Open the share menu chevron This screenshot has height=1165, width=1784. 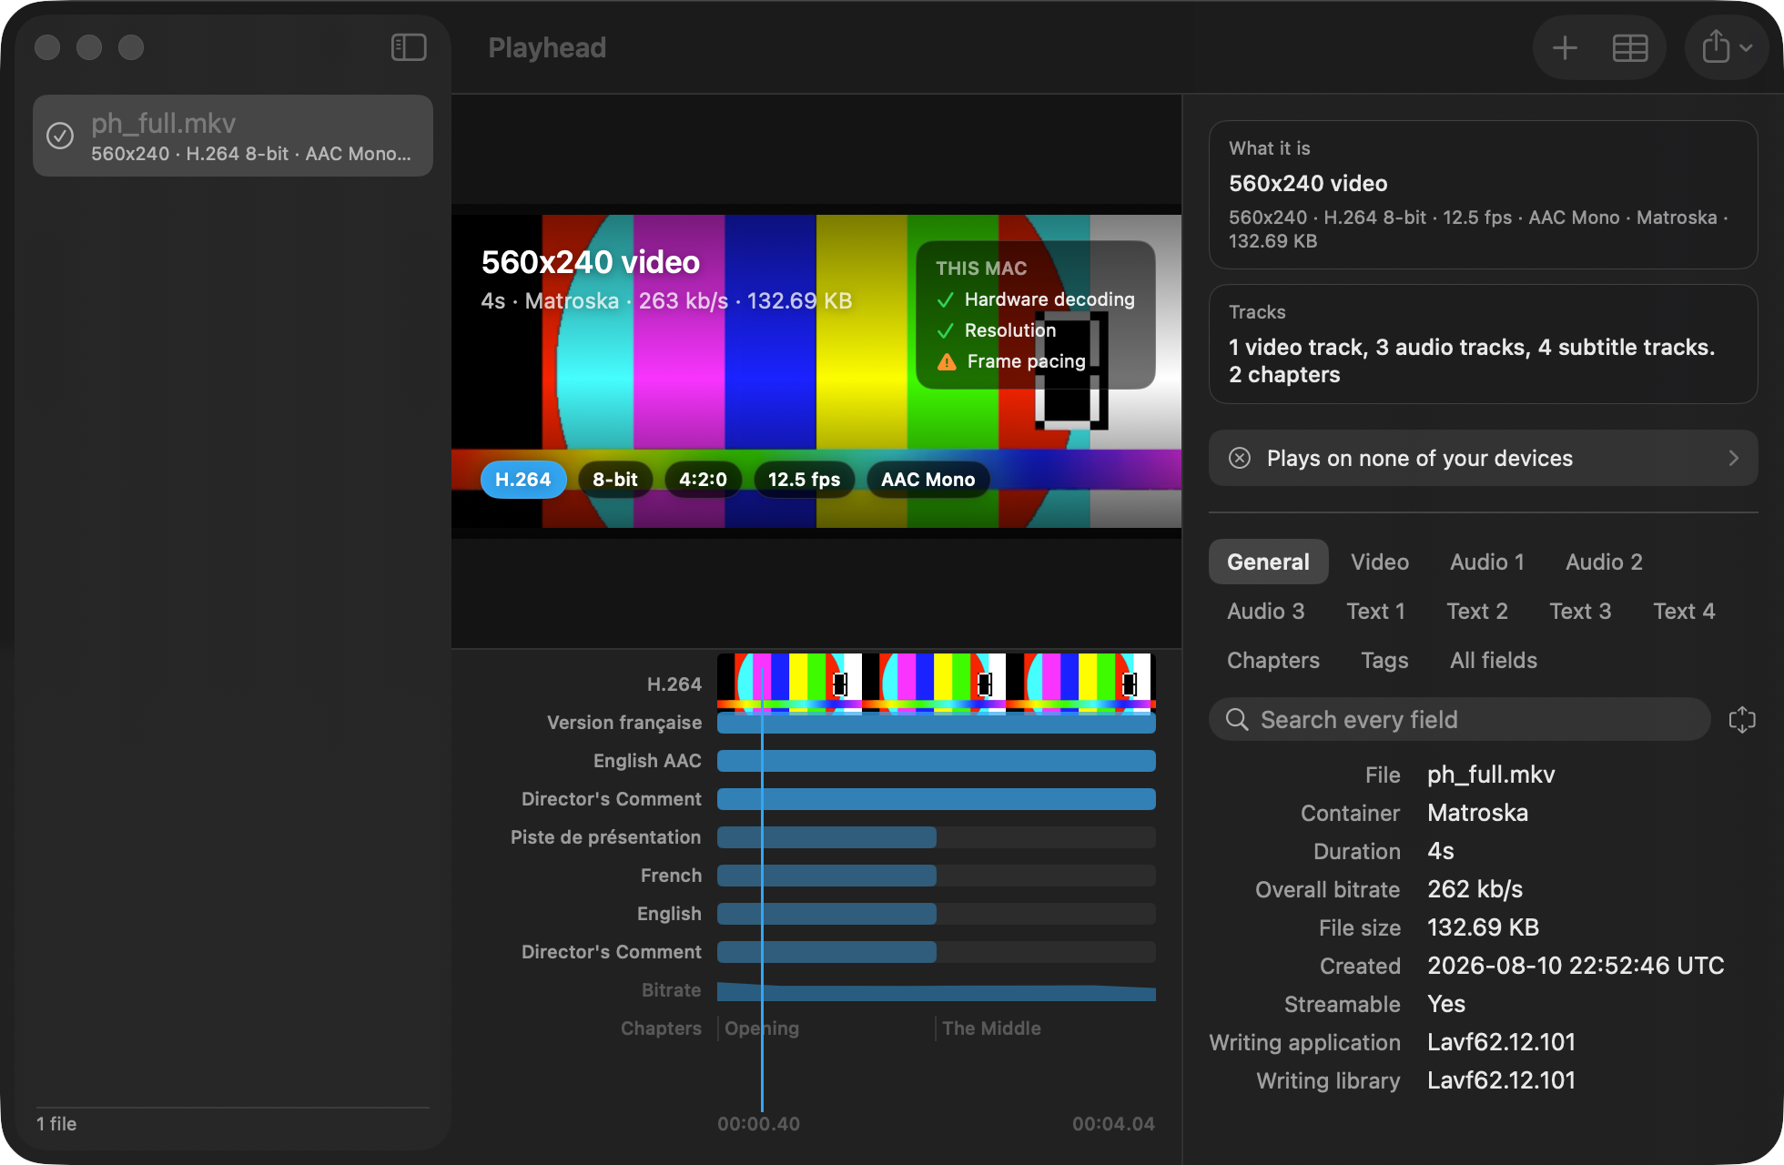(1746, 48)
